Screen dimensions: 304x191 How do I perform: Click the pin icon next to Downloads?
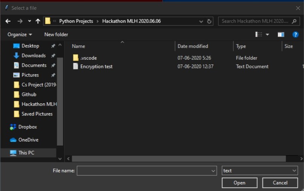[53, 55]
